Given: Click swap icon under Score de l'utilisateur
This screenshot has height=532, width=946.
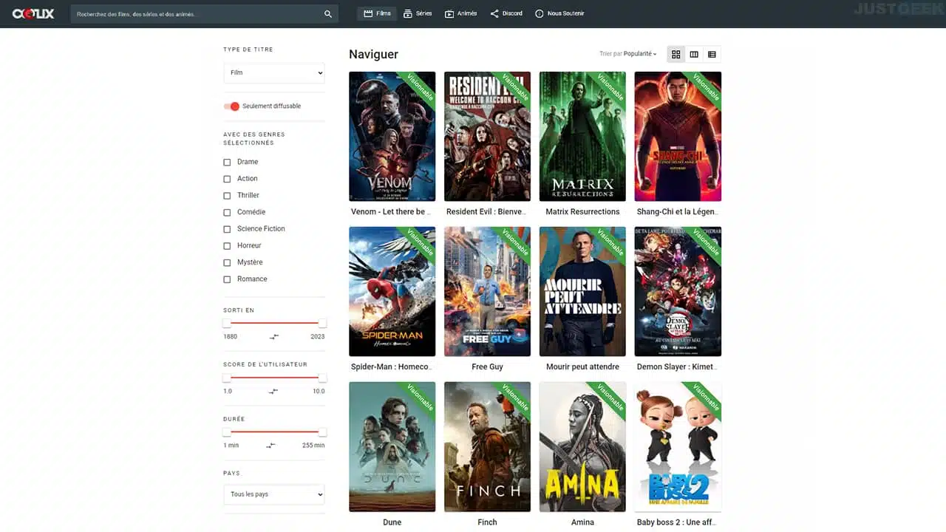Looking at the screenshot, I should tap(274, 391).
